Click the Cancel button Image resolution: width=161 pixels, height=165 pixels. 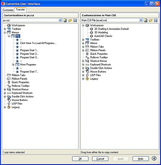[100, 159]
